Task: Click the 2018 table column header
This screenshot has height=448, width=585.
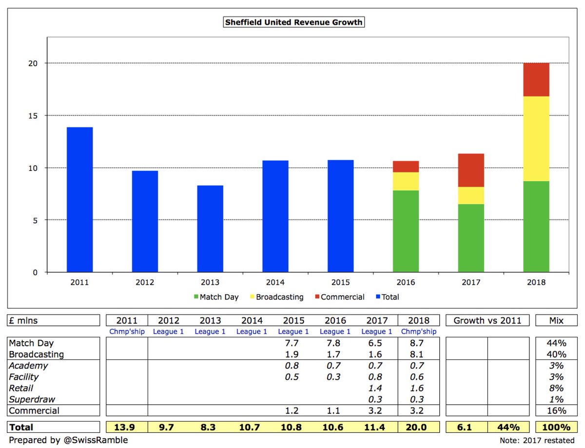Action: tap(419, 321)
